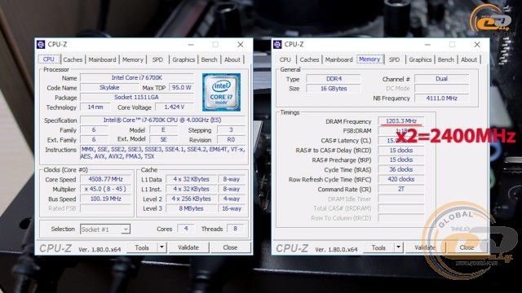The height and width of the screenshot is (293, 522).
Task: Open Caches tab in right CPU-Z window
Action: coord(309,59)
